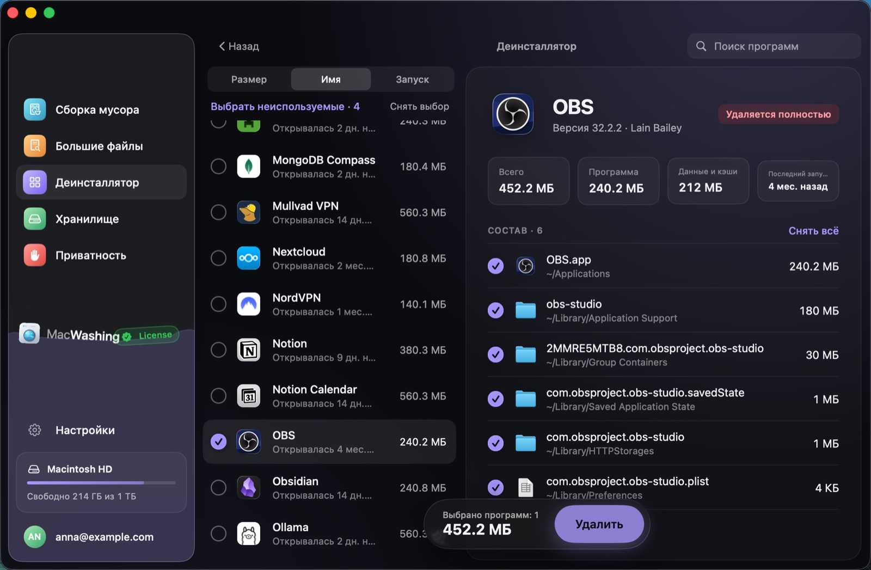871x570 pixels.
Task: Sort list by Запуск tab
Action: tap(412, 79)
